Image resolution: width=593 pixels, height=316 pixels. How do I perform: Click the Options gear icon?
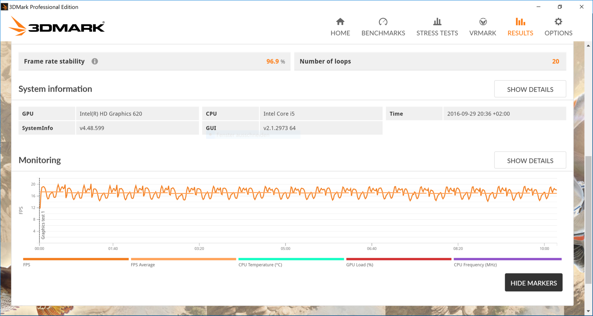coord(558,22)
